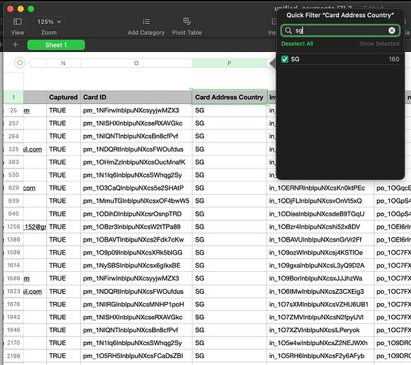Click the green fullscreen window button
Screen dimensions: 411x365
(32, 8)
